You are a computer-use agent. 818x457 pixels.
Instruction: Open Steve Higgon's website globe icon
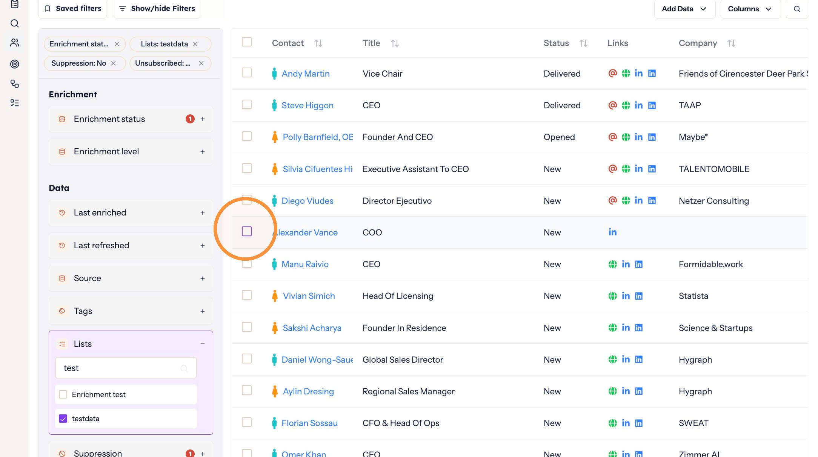tap(626, 105)
